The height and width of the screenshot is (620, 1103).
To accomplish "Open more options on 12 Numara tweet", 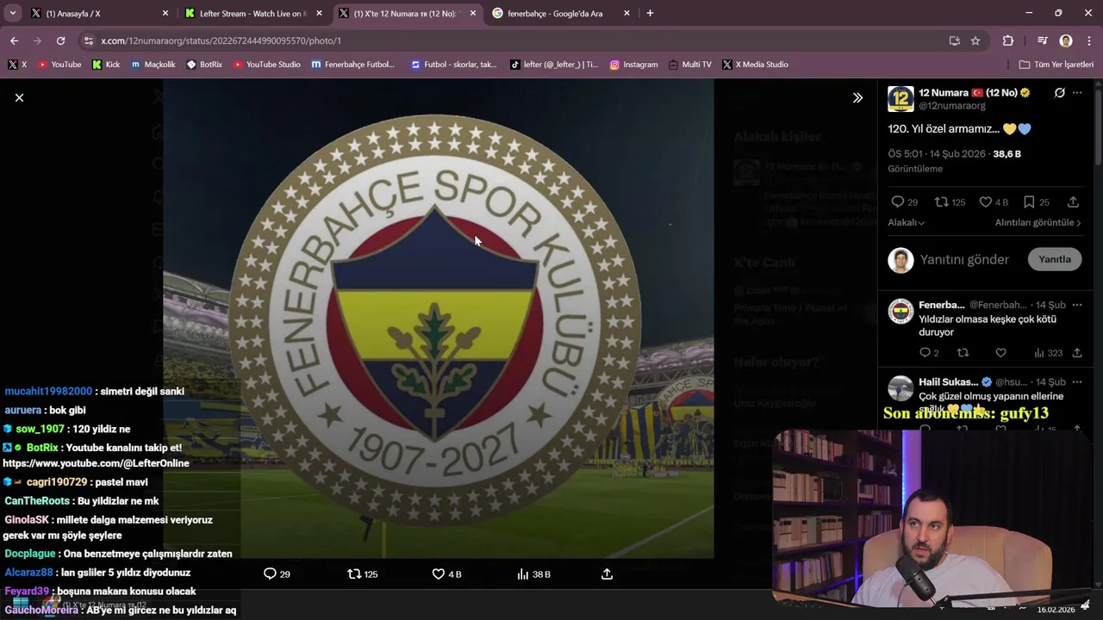I will pos(1077,93).
